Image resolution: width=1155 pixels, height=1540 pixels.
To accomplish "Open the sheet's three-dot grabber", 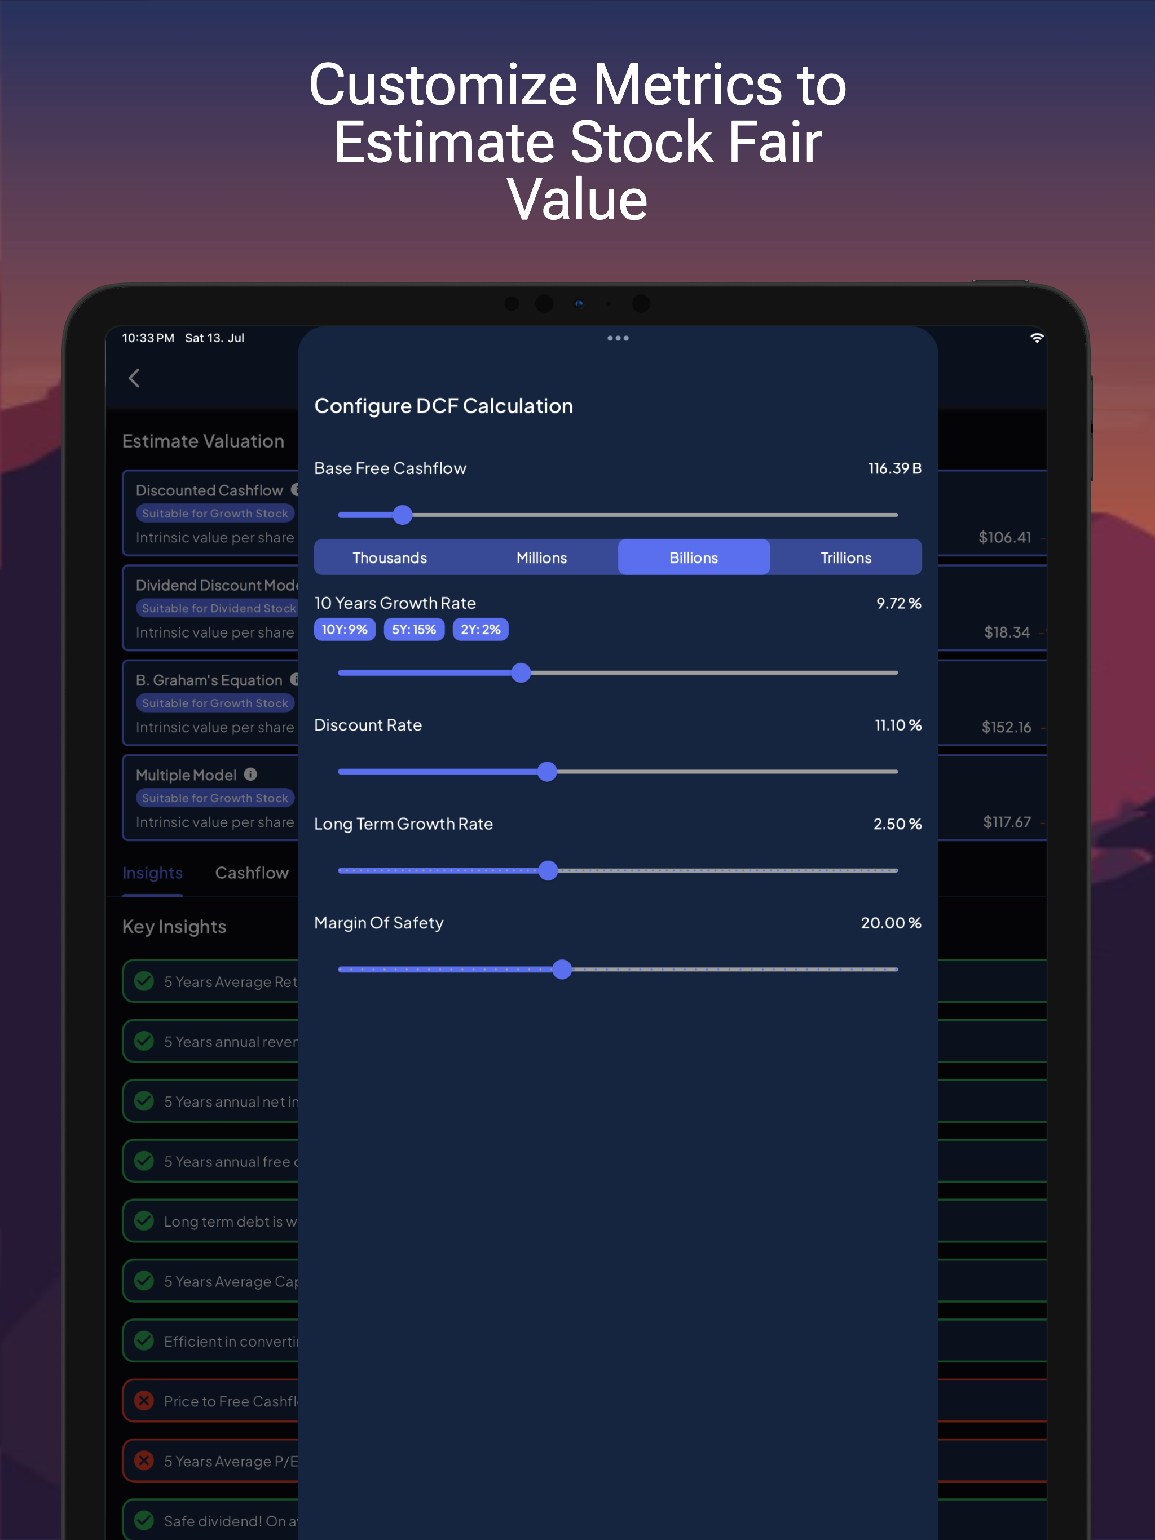I will tap(618, 338).
